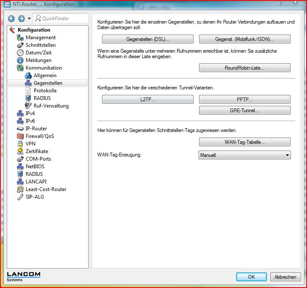Screen dimensions: 307x288
Task: Select Protokolle under Kommunikation
Action: tap(45, 91)
